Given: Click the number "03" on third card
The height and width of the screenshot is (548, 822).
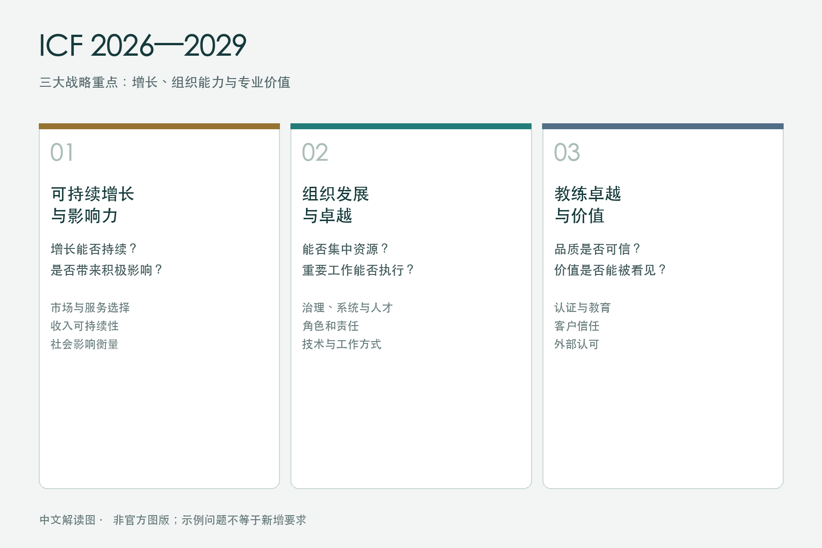Looking at the screenshot, I should click(x=567, y=153).
